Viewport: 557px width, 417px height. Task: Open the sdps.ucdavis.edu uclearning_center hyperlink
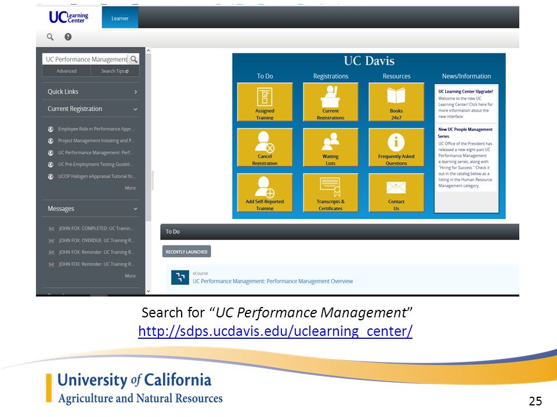click(x=275, y=331)
